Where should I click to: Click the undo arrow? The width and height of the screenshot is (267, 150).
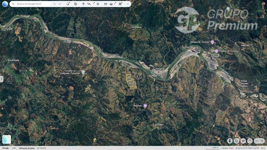[54, 4]
